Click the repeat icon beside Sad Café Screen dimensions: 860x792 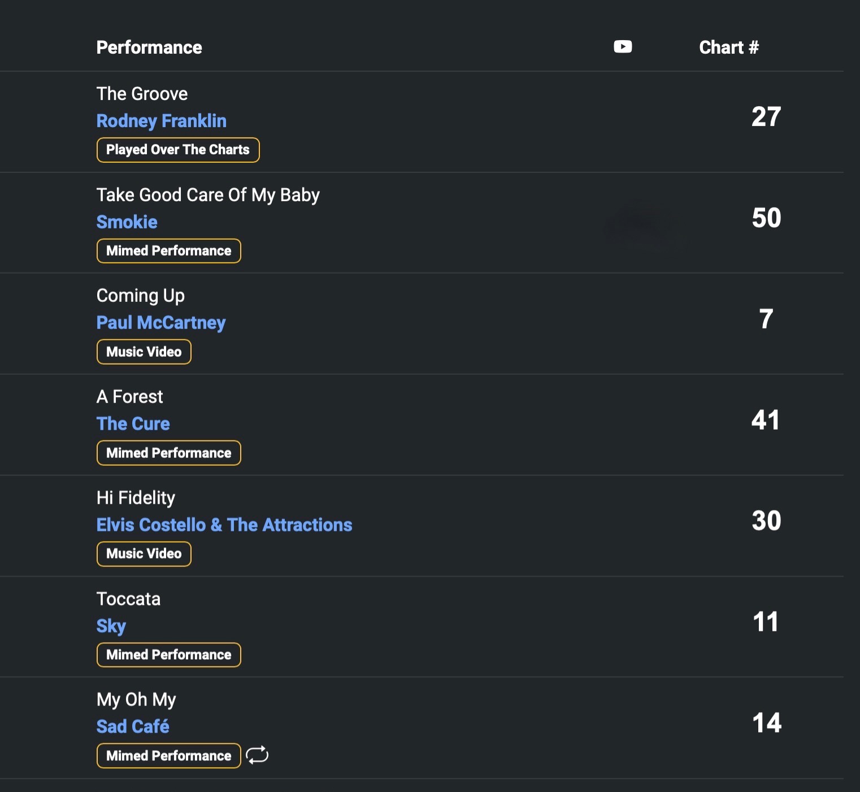(x=257, y=755)
